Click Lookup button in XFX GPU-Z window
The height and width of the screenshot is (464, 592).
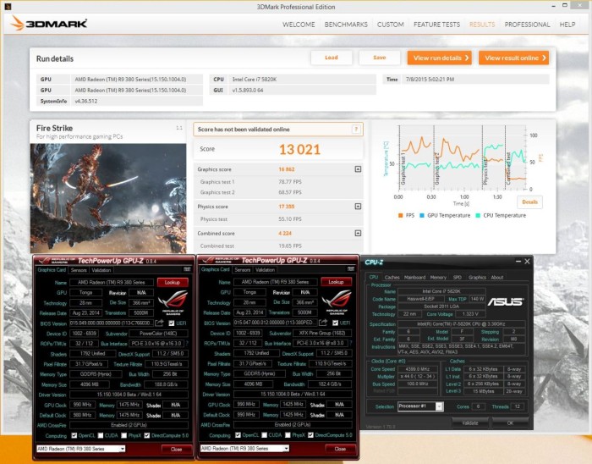click(x=336, y=282)
